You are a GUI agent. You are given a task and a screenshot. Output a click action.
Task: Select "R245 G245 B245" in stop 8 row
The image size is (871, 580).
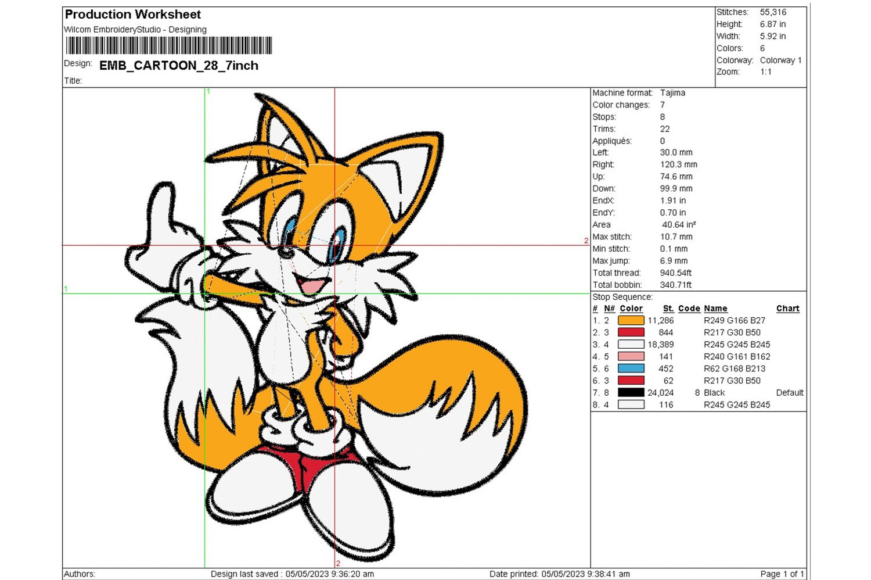tap(737, 405)
